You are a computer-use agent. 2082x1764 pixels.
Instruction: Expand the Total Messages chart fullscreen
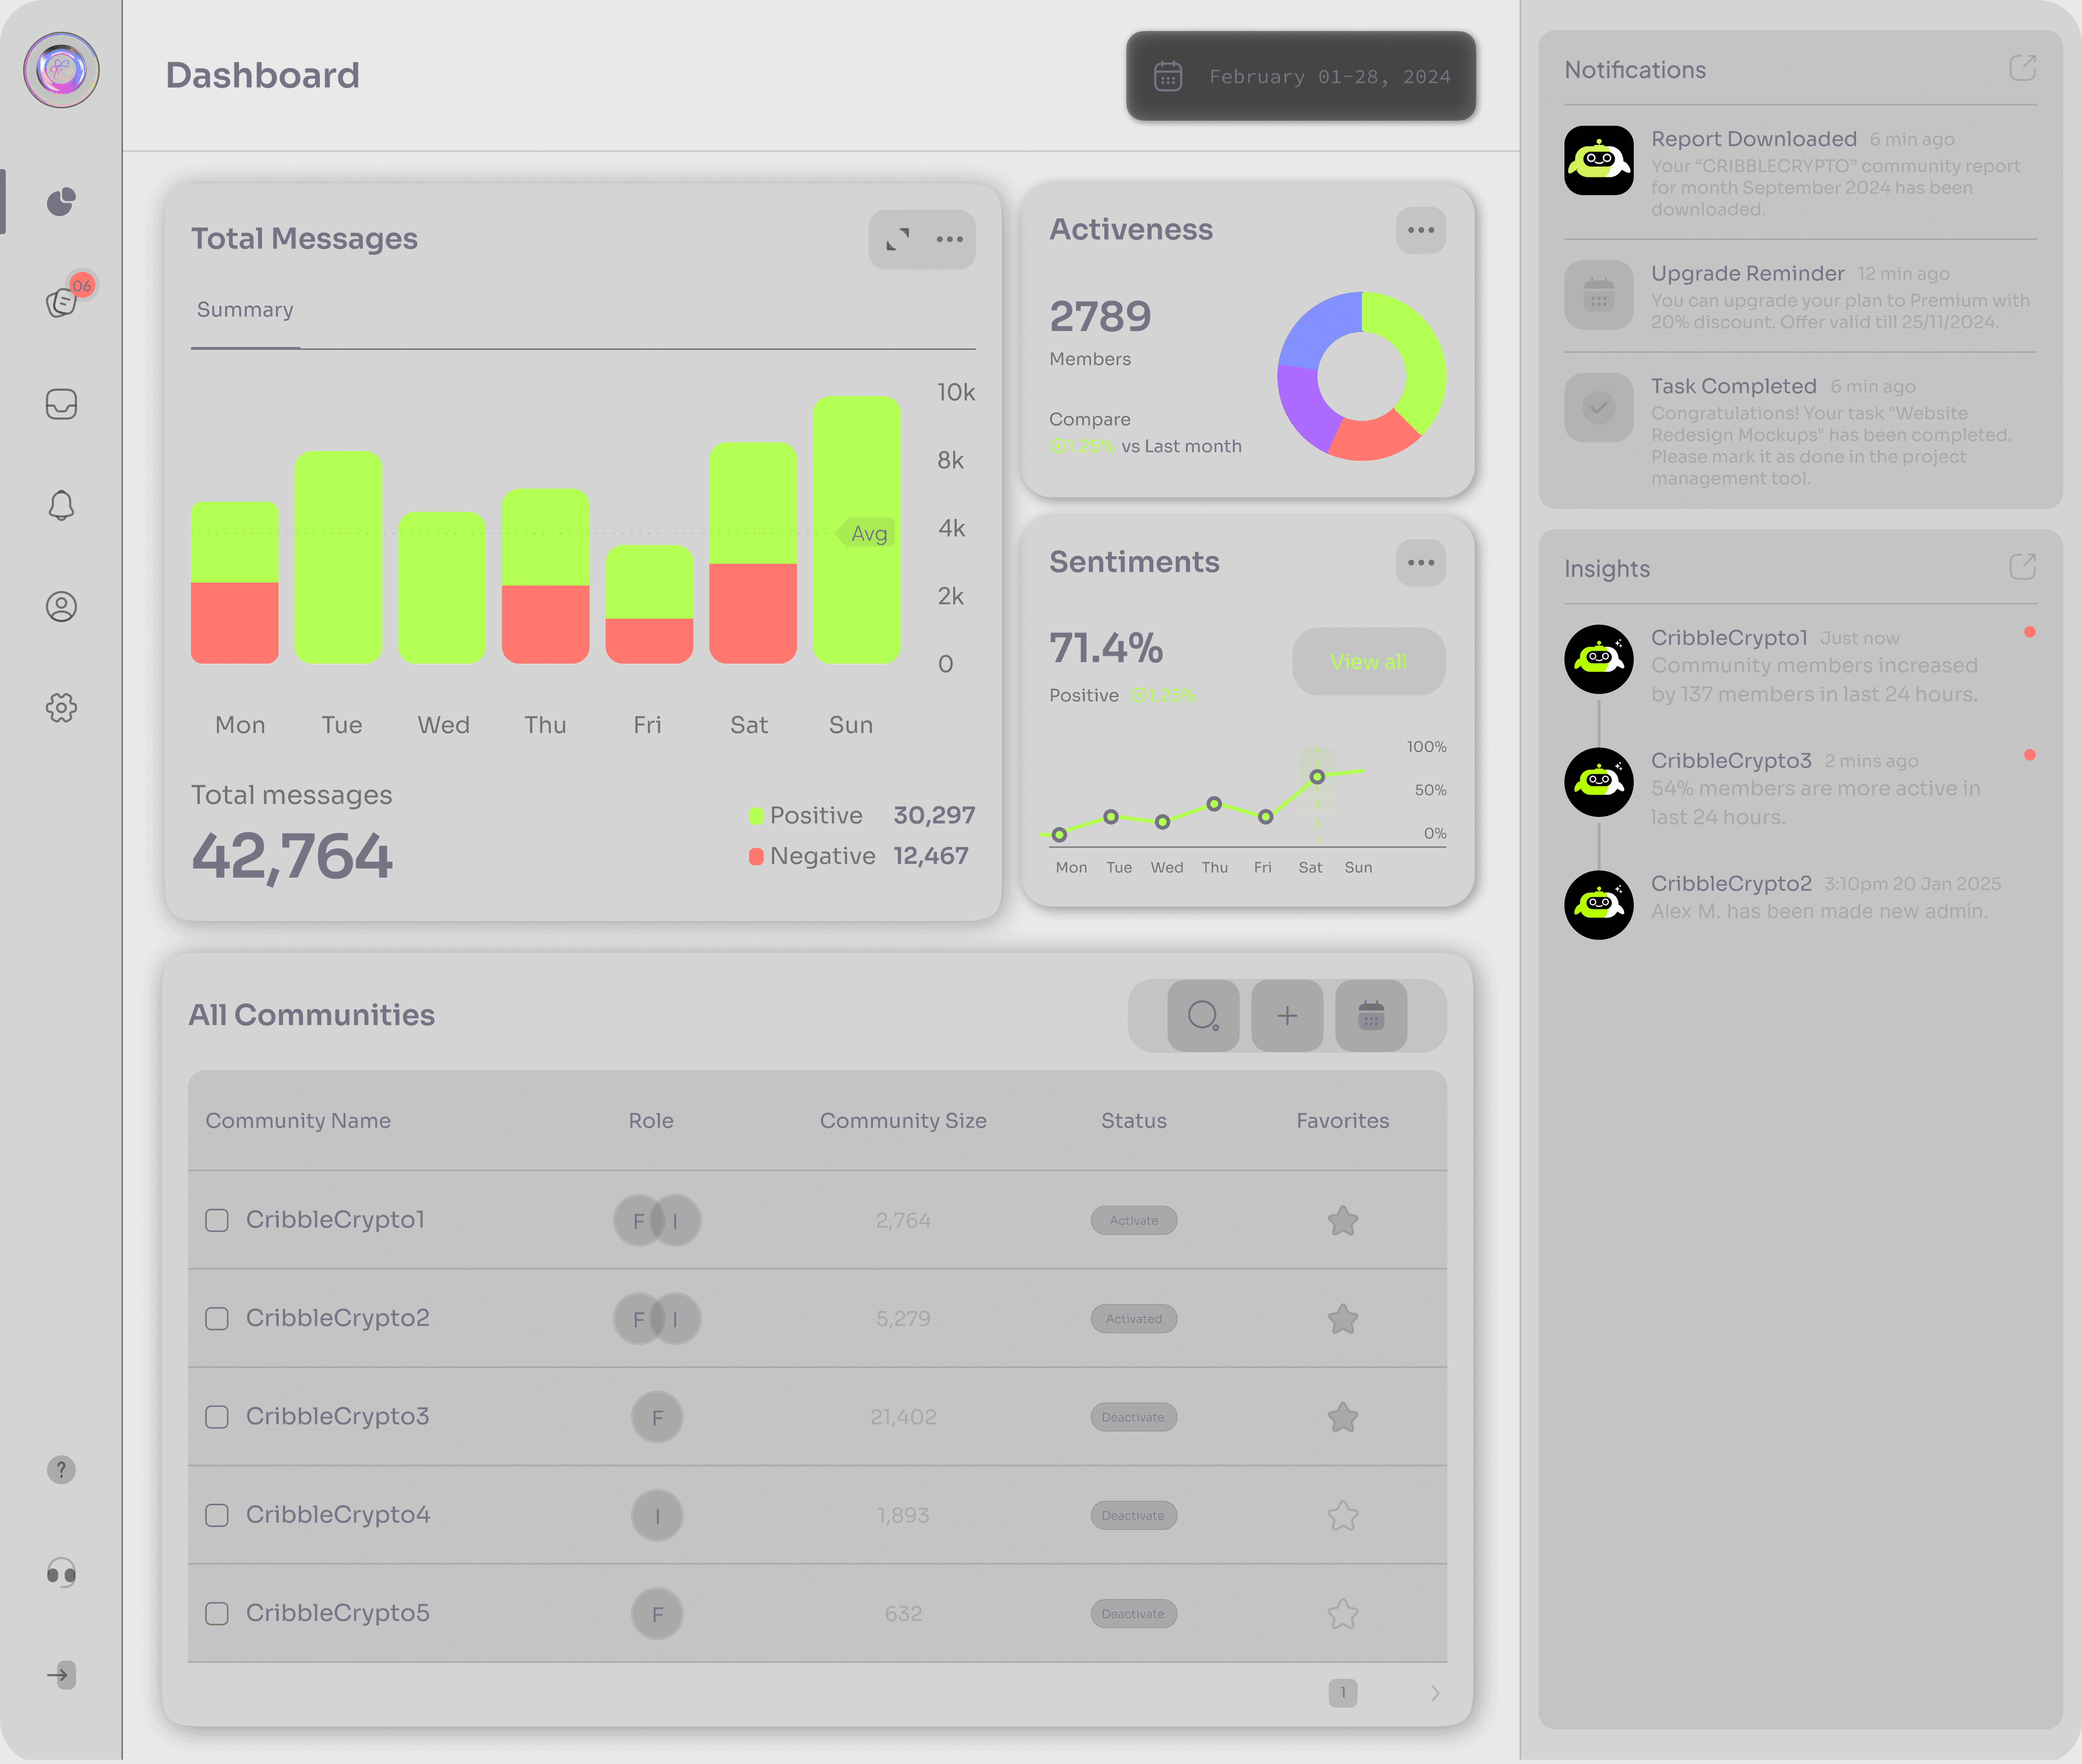(897, 239)
